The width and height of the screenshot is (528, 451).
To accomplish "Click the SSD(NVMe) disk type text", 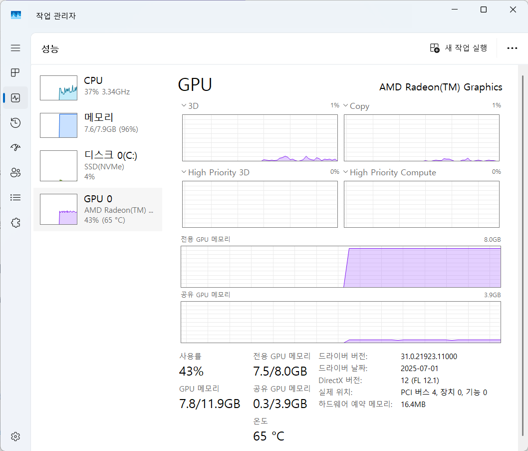I will point(104,166).
